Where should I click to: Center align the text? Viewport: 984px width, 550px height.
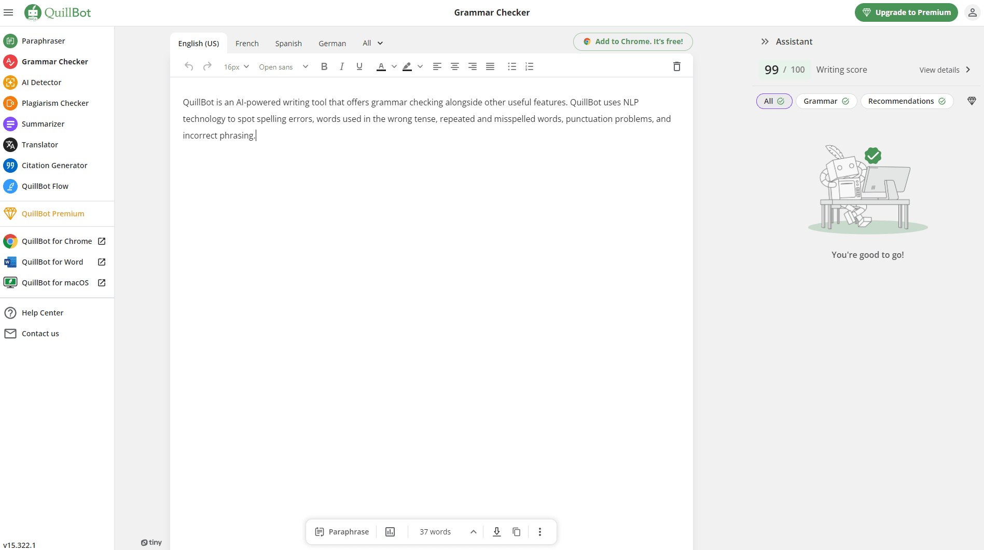(x=455, y=66)
